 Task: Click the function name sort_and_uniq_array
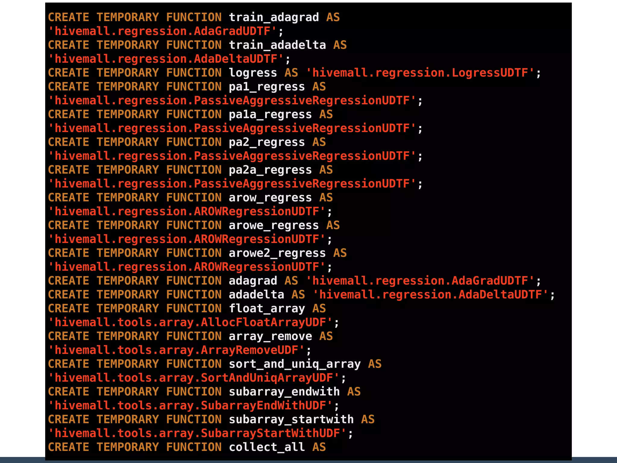[x=295, y=364]
